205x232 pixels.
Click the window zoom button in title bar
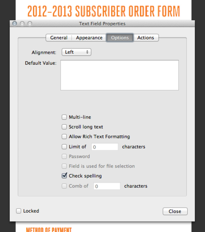[x=30, y=23]
